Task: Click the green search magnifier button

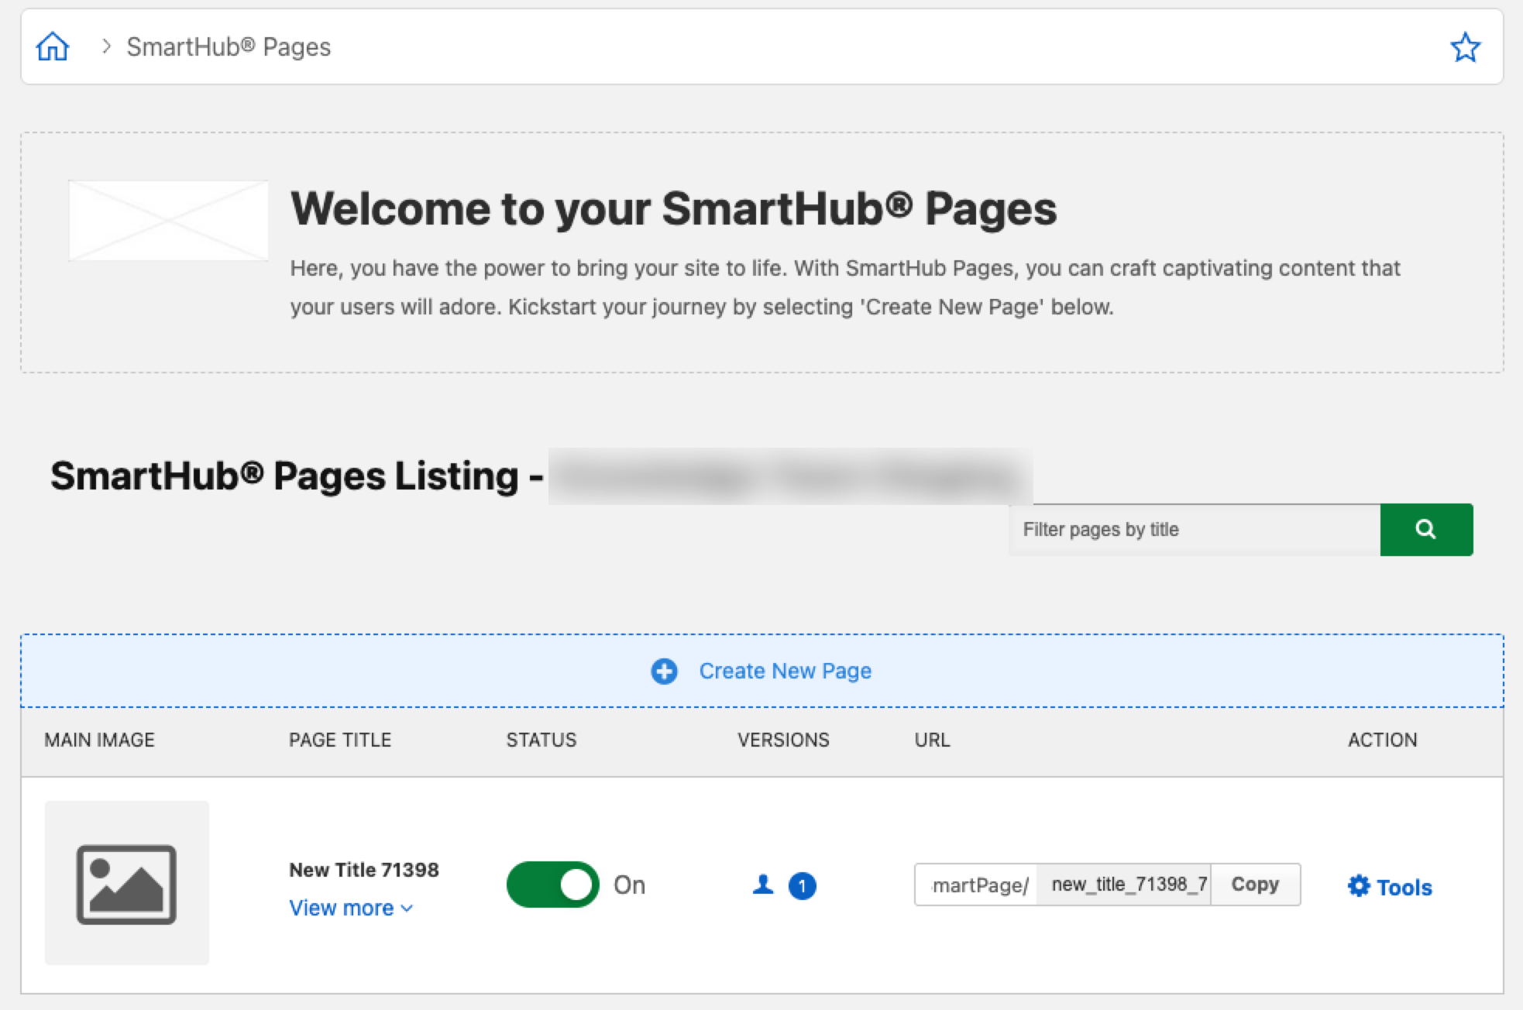Action: click(1426, 529)
